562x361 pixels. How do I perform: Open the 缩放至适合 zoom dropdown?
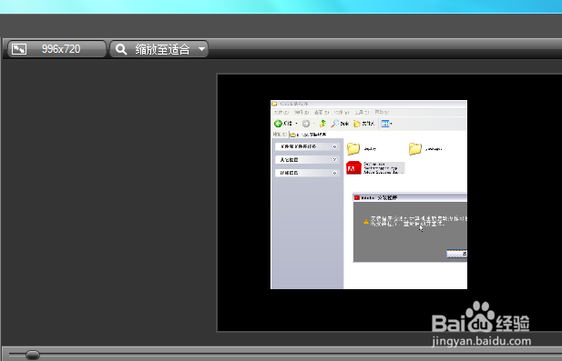pos(158,49)
